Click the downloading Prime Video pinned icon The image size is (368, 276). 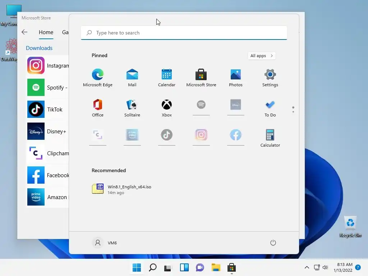(x=132, y=138)
